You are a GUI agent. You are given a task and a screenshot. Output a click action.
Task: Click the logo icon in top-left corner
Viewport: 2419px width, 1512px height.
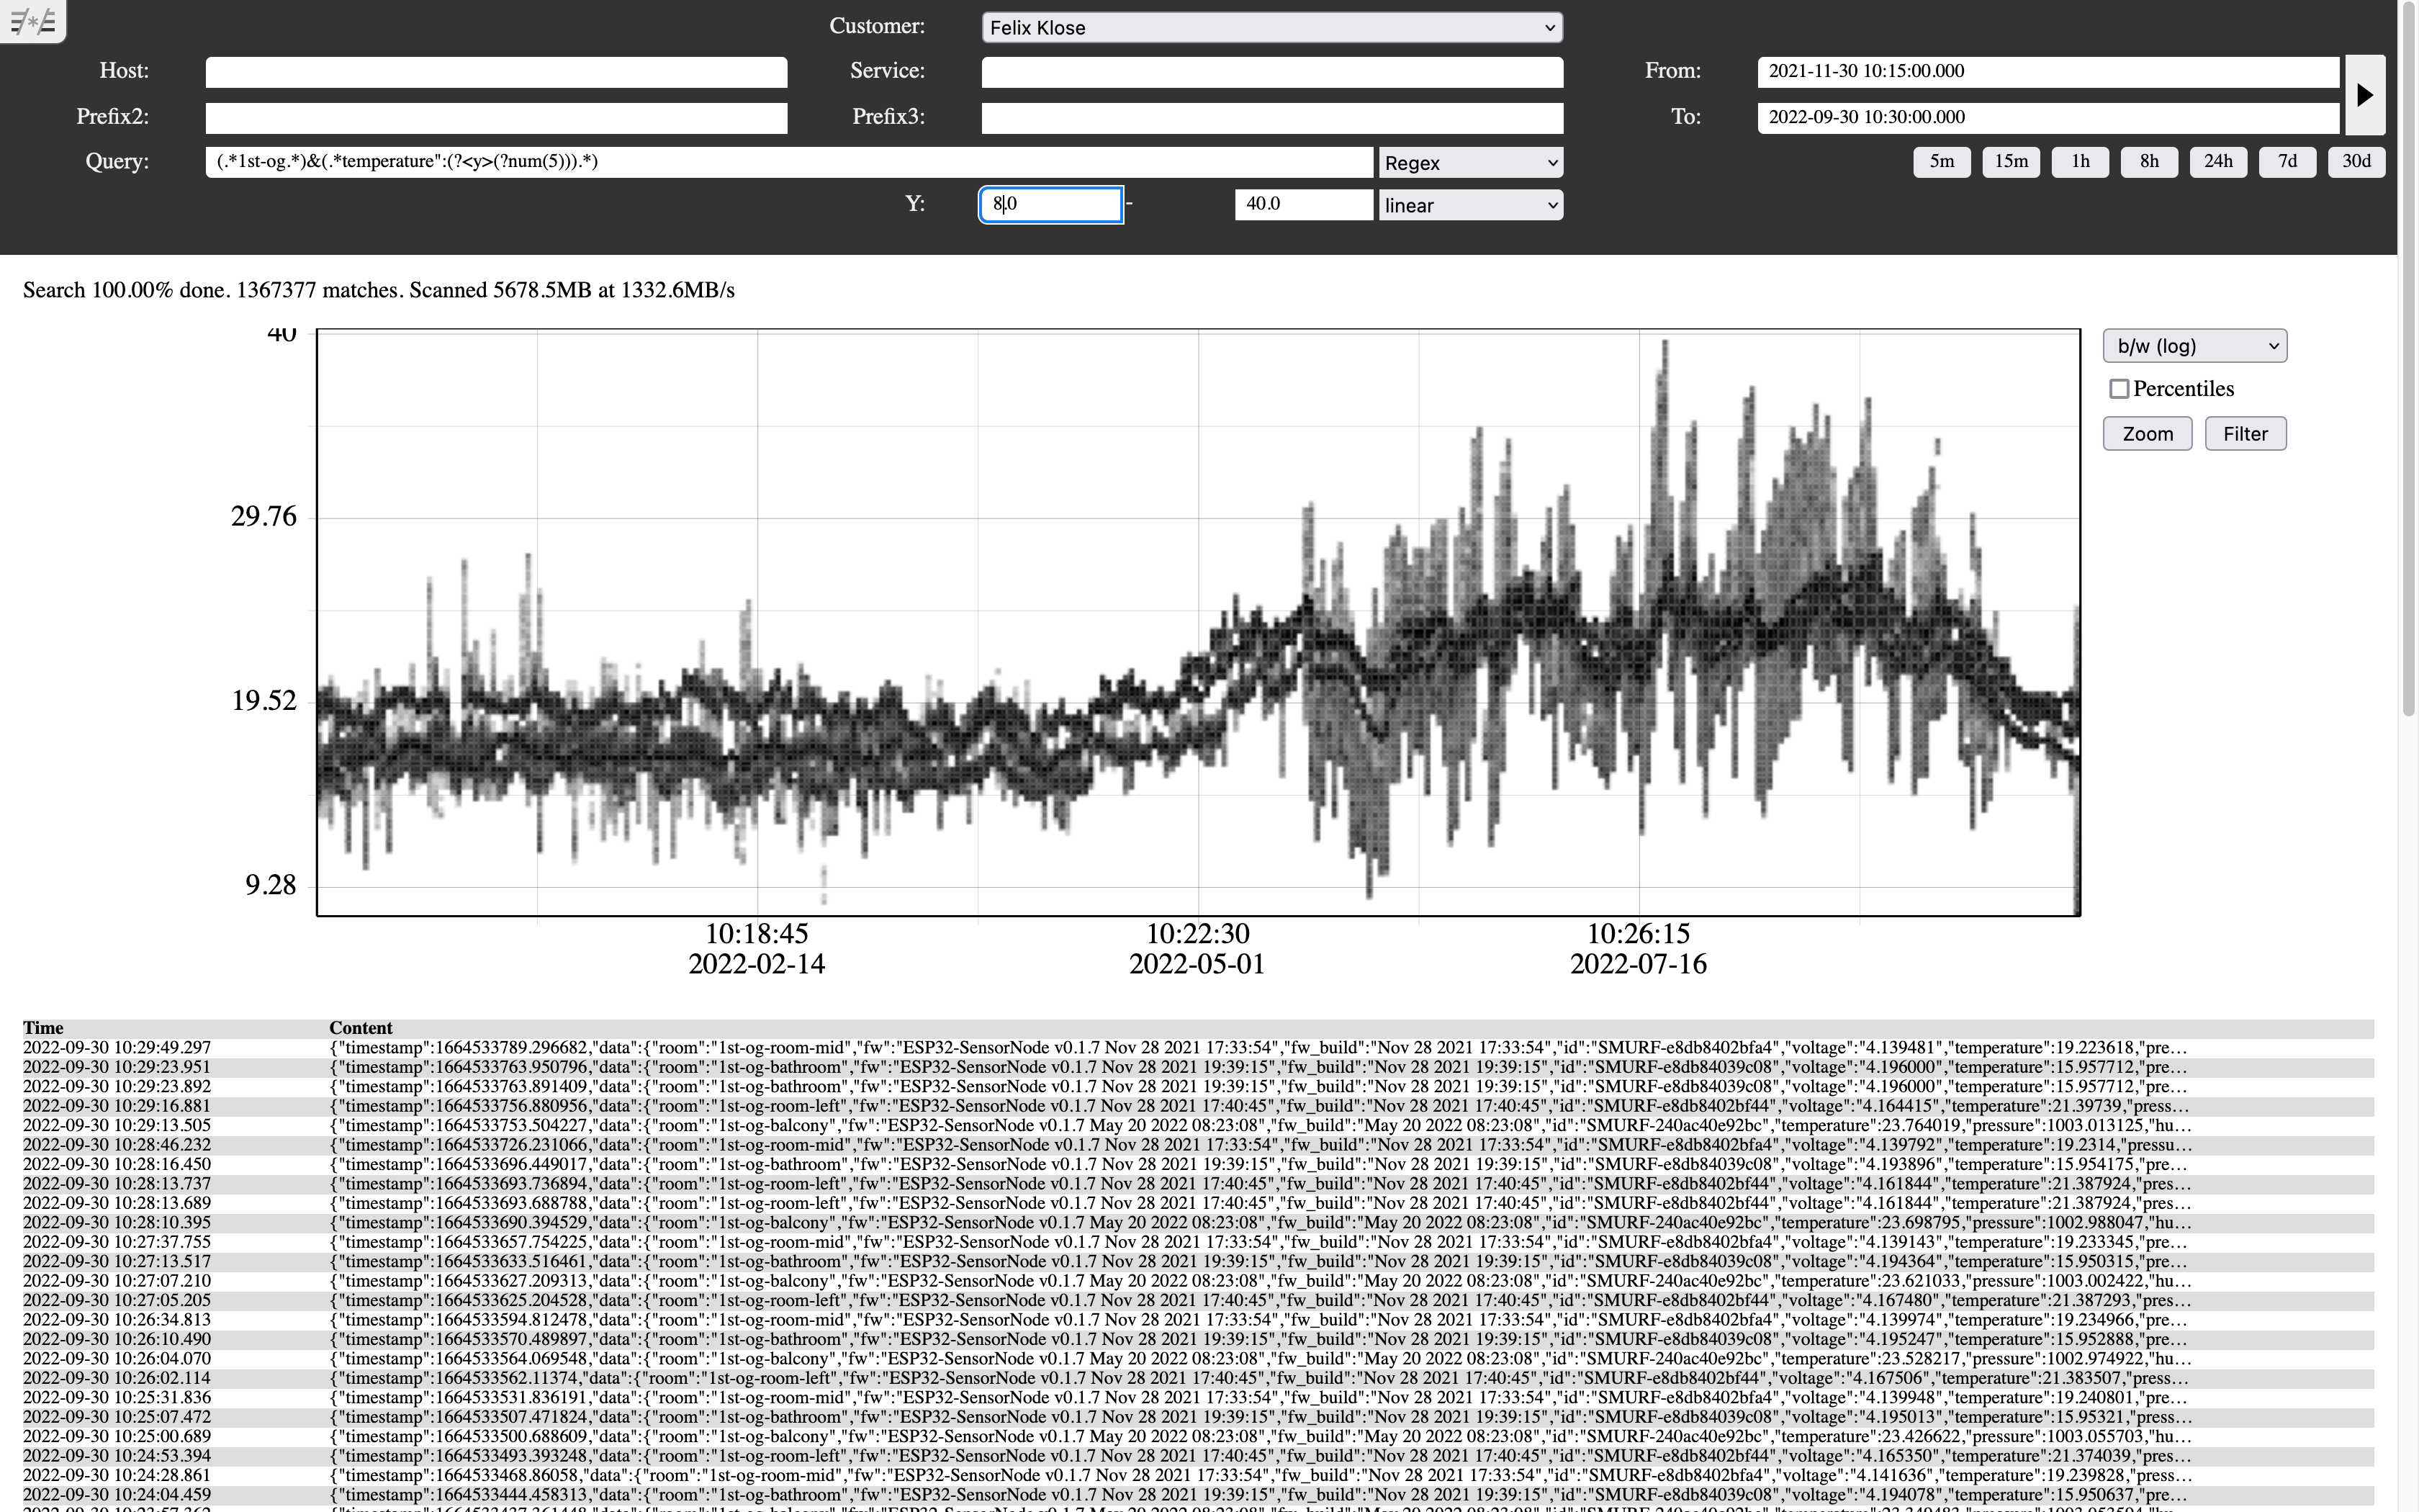coord(32,20)
